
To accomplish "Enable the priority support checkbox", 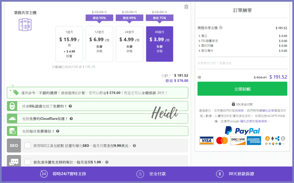I will (28, 162).
